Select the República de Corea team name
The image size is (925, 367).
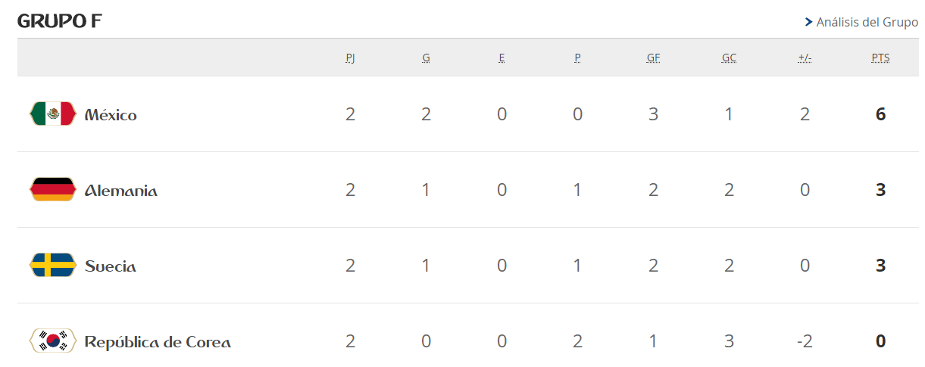(x=158, y=342)
